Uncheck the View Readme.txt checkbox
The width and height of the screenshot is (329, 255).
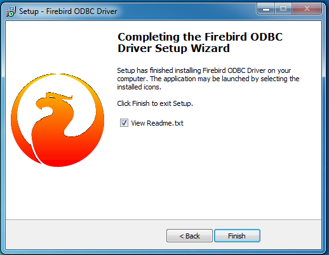click(124, 123)
